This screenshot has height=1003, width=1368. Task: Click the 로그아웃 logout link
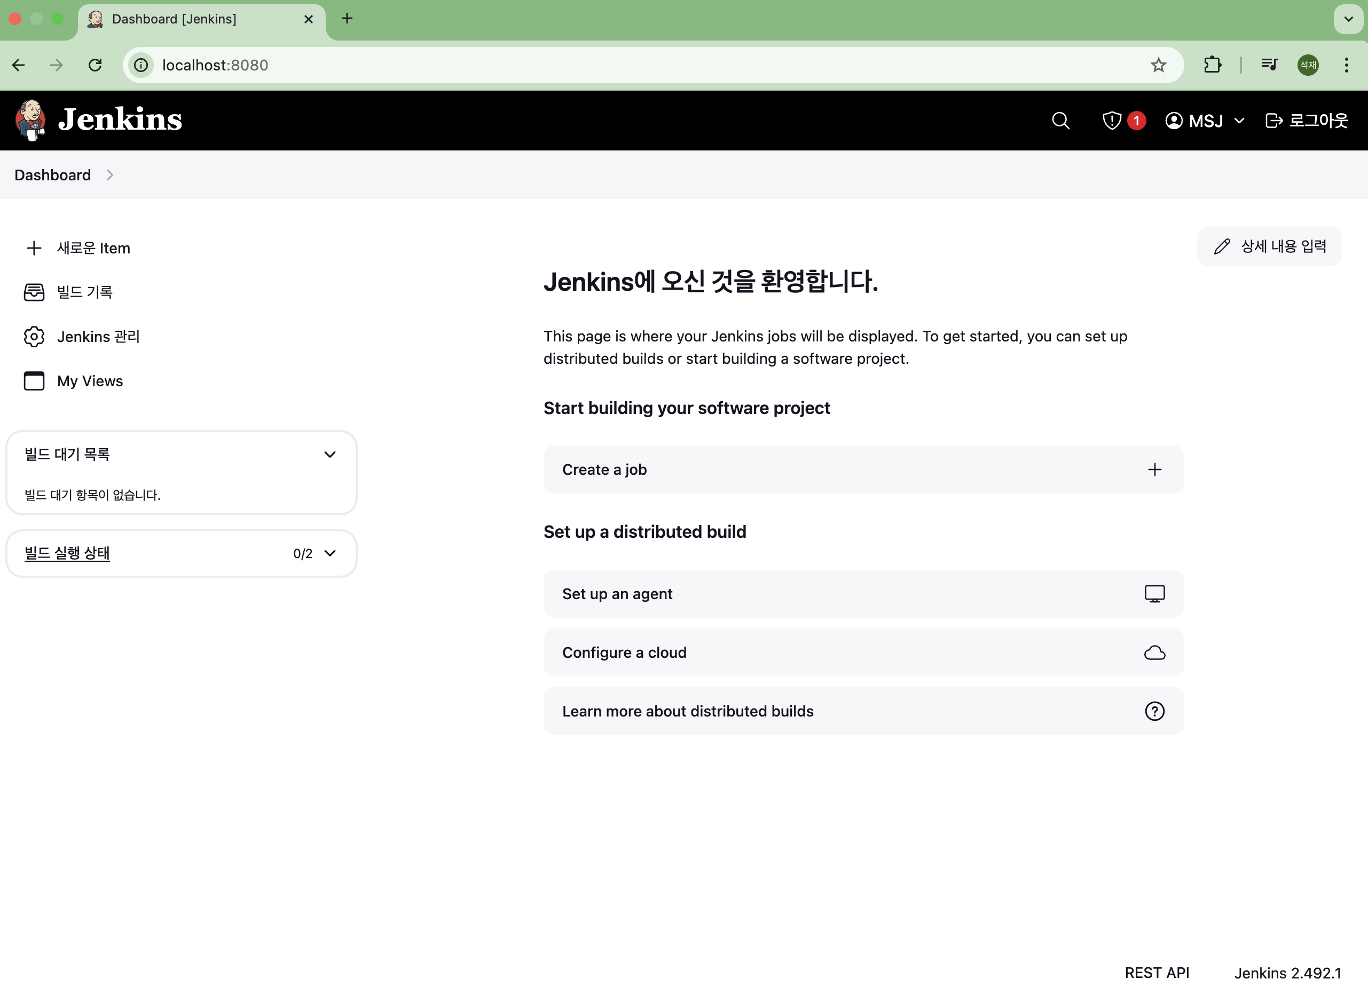coord(1307,120)
